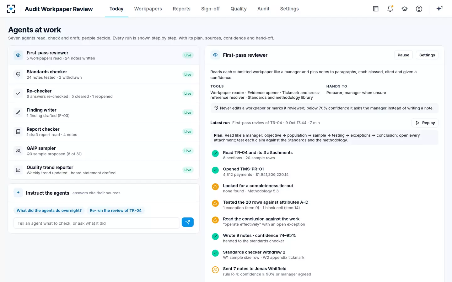
Task: Click the Audit Workpaper Review logo
Action: click(x=11, y=9)
